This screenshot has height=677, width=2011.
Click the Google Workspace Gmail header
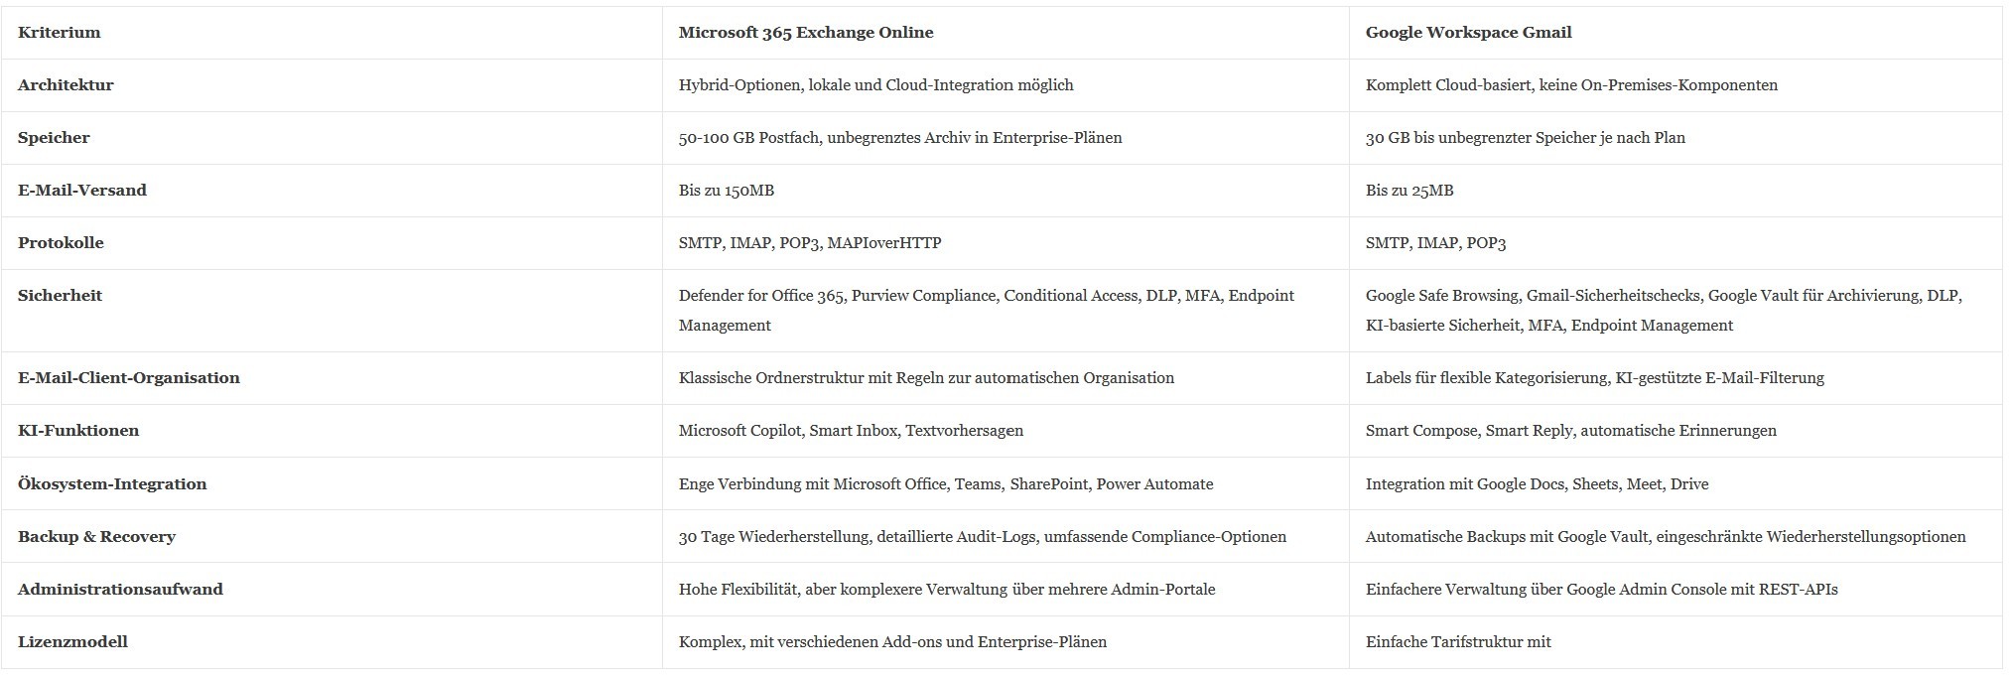[x=1468, y=33]
